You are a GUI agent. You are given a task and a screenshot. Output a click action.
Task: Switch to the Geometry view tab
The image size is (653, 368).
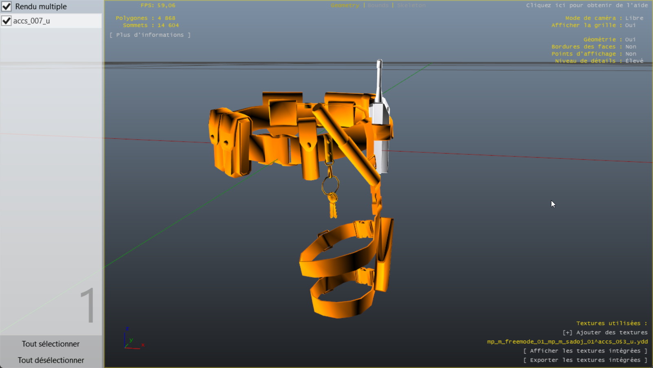345,5
